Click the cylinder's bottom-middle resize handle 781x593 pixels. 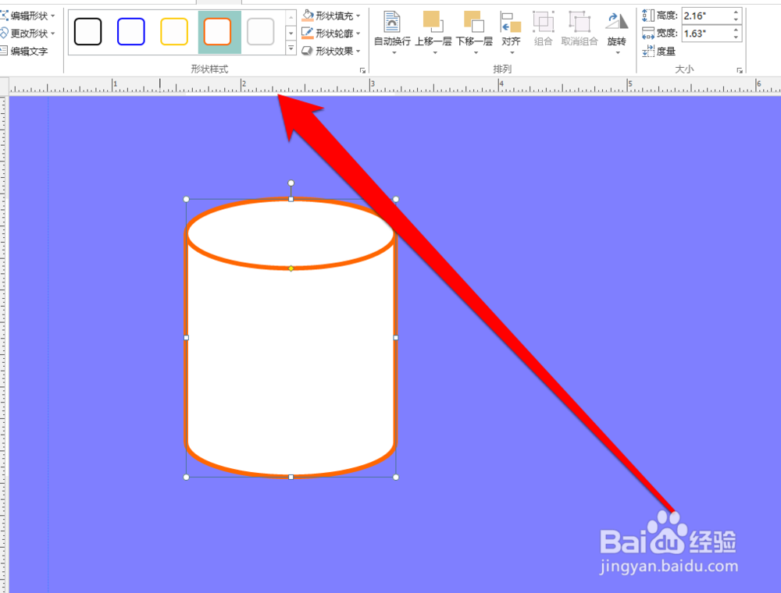[x=291, y=477]
